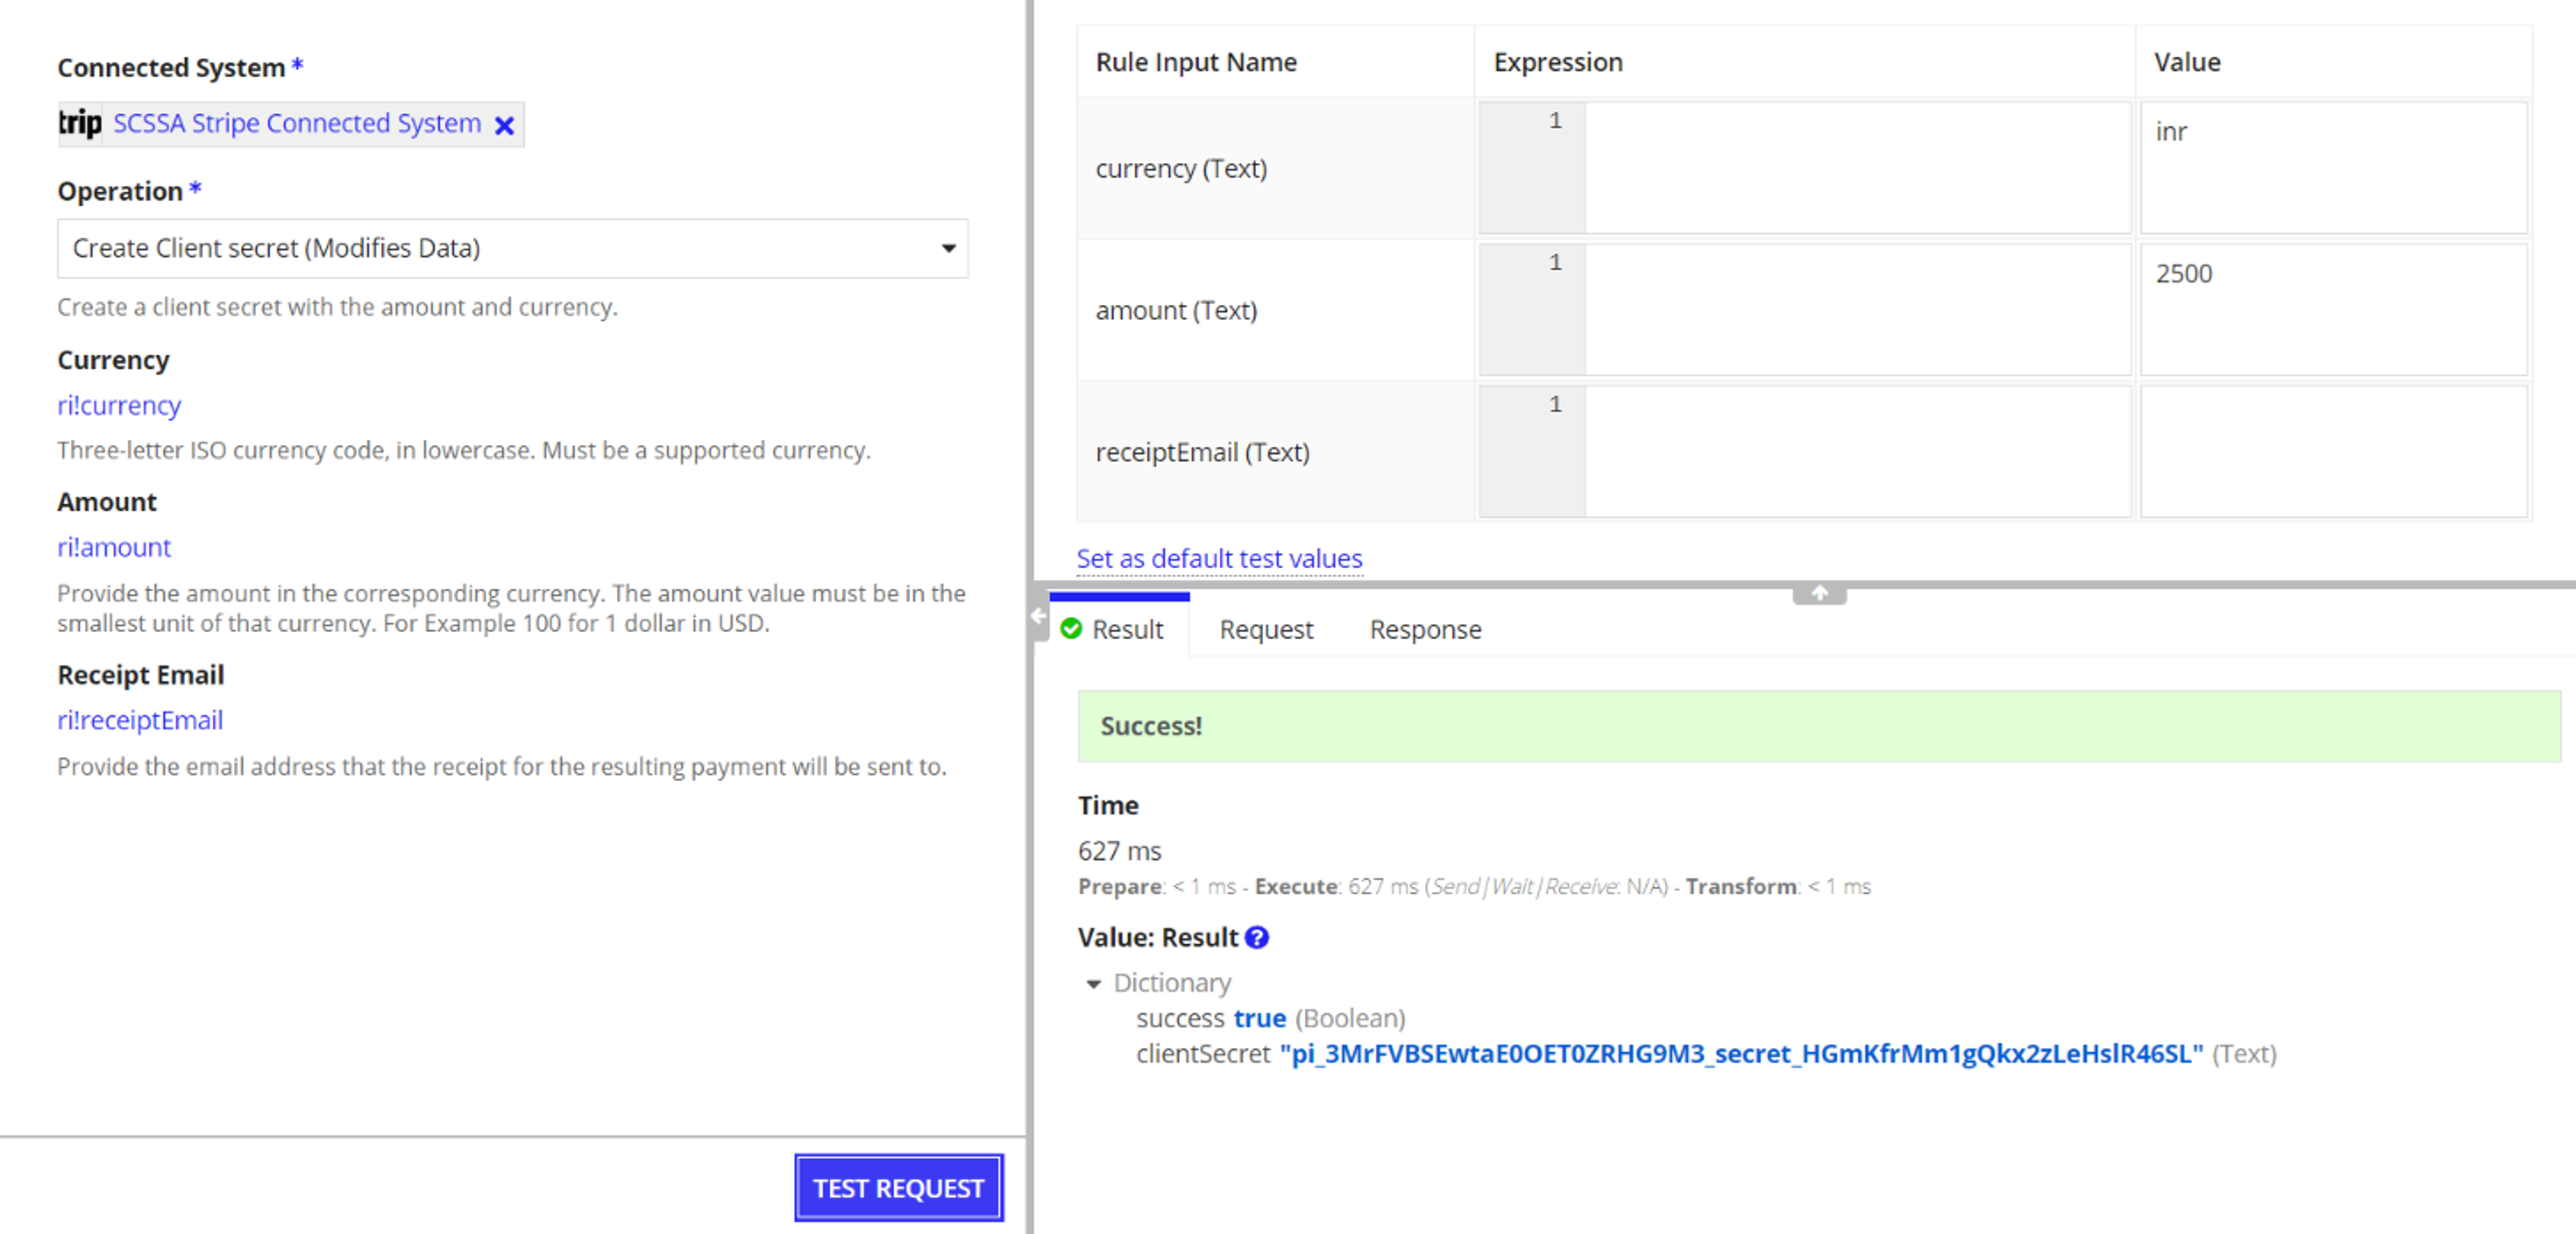
Task: Click Rule Input Name column header
Action: pyautogui.click(x=1196, y=62)
